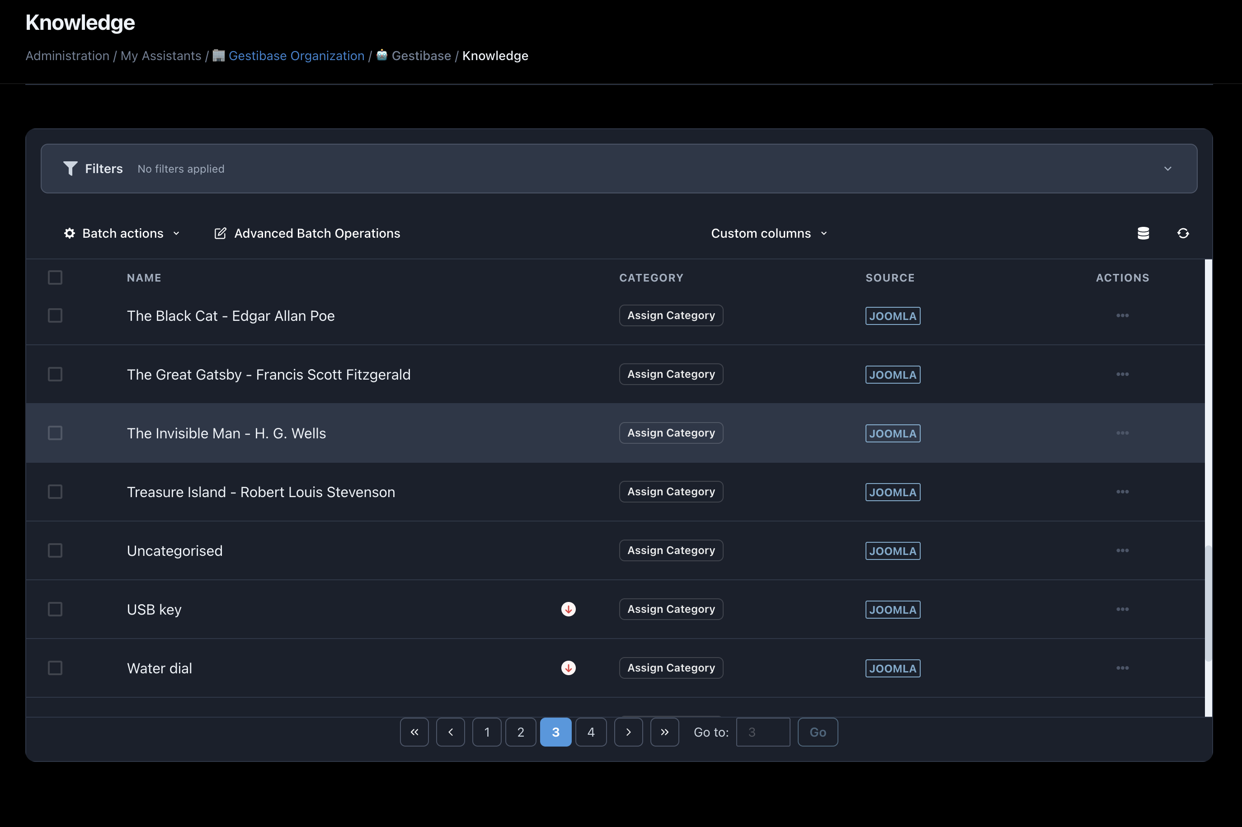Click the Advanced Batch Operations pencil icon
Screen dimensions: 1242x827
[220, 233]
